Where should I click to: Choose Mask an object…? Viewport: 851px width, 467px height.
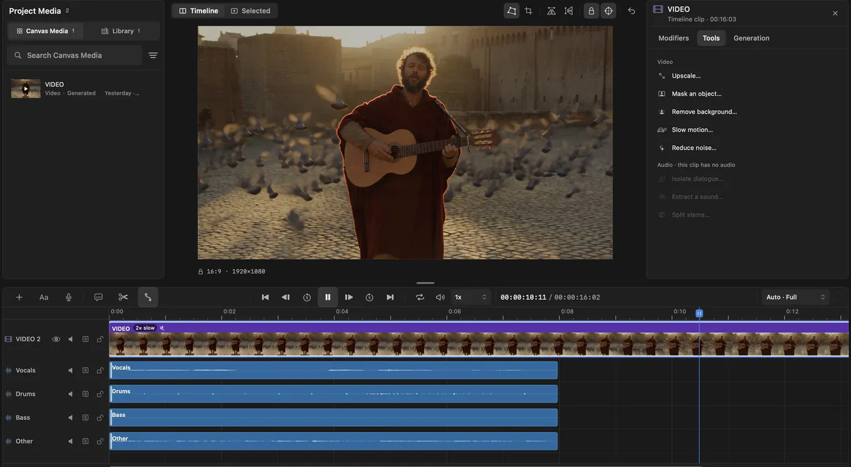point(696,94)
